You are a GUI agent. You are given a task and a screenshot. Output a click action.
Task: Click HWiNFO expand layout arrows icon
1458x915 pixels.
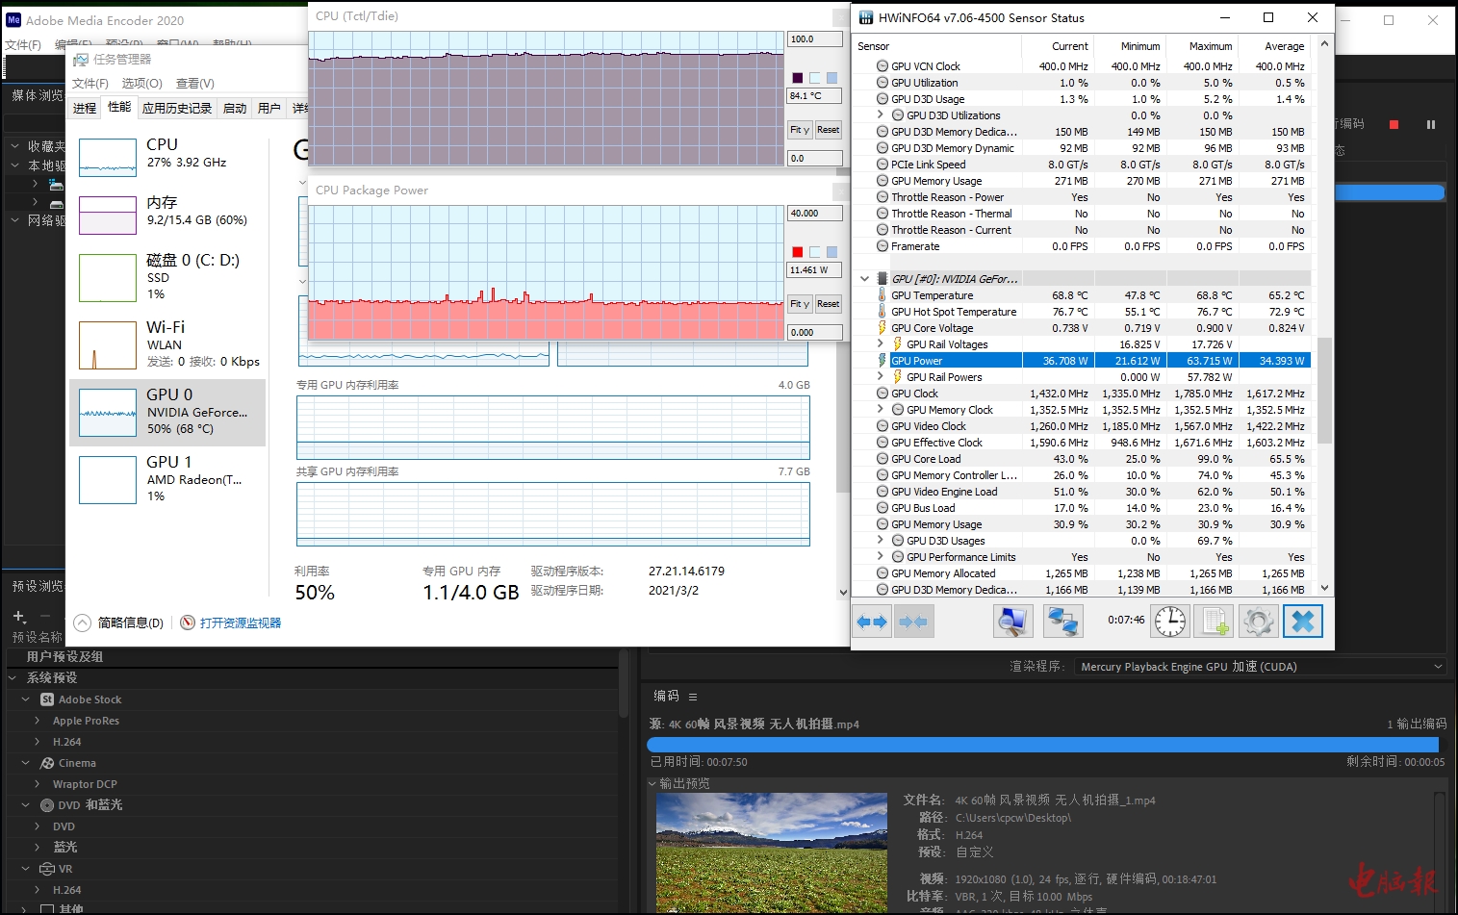[x=872, y=623]
